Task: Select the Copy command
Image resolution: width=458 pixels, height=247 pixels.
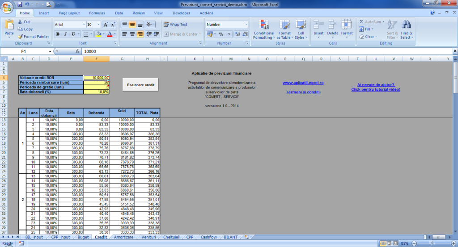Action: 25,29
